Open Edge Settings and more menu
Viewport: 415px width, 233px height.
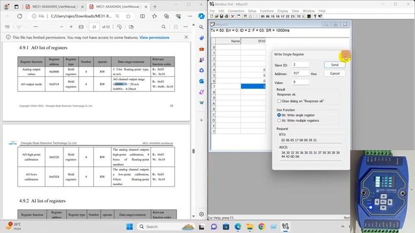[190, 16]
